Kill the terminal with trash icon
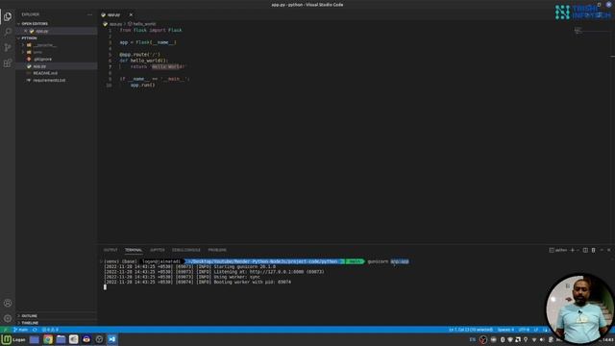 coord(594,250)
